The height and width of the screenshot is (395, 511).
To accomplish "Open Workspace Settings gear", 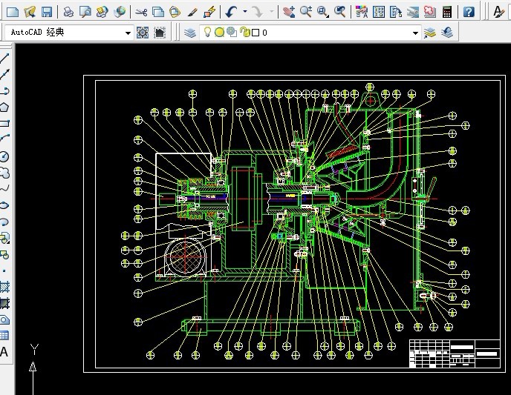I will pos(143,33).
